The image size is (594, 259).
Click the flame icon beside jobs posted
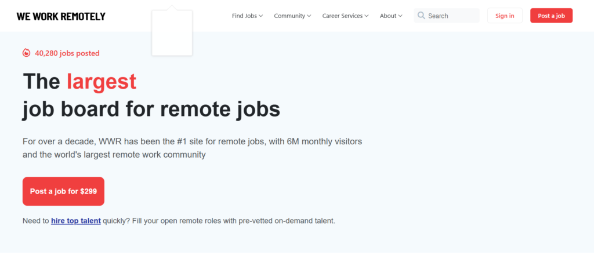pyautogui.click(x=26, y=53)
